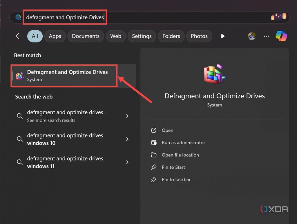Click the large Defragment app icon in preview
Image resolution: width=297 pixels, height=224 pixels.
click(x=215, y=74)
